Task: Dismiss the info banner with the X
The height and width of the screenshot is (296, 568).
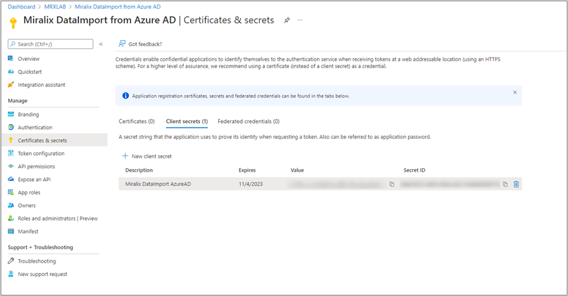Action: click(514, 93)
